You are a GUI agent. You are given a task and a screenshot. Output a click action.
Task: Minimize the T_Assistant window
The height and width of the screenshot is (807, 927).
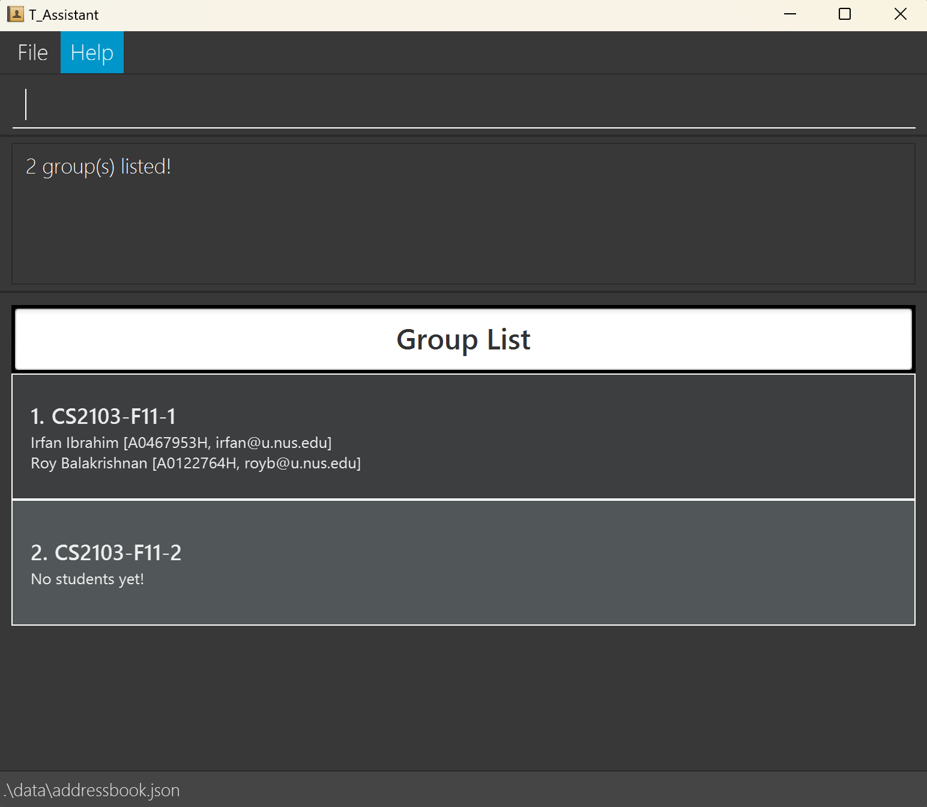790,14
